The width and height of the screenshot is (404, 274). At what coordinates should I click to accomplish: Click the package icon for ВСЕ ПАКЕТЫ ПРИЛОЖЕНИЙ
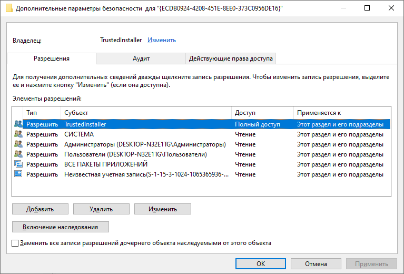[18, 164]
